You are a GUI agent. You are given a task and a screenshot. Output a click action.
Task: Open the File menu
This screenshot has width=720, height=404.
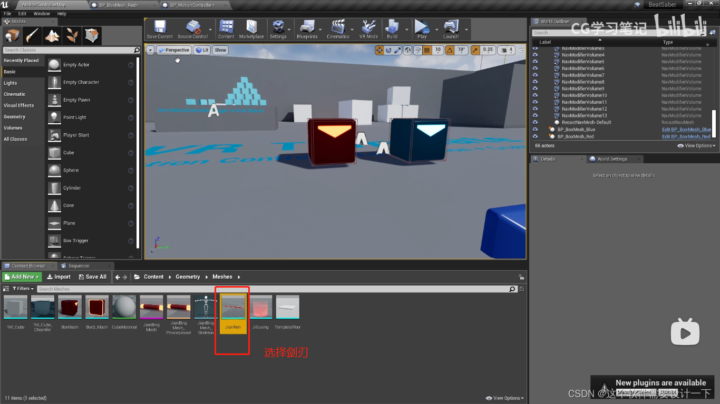coord(7,14)
